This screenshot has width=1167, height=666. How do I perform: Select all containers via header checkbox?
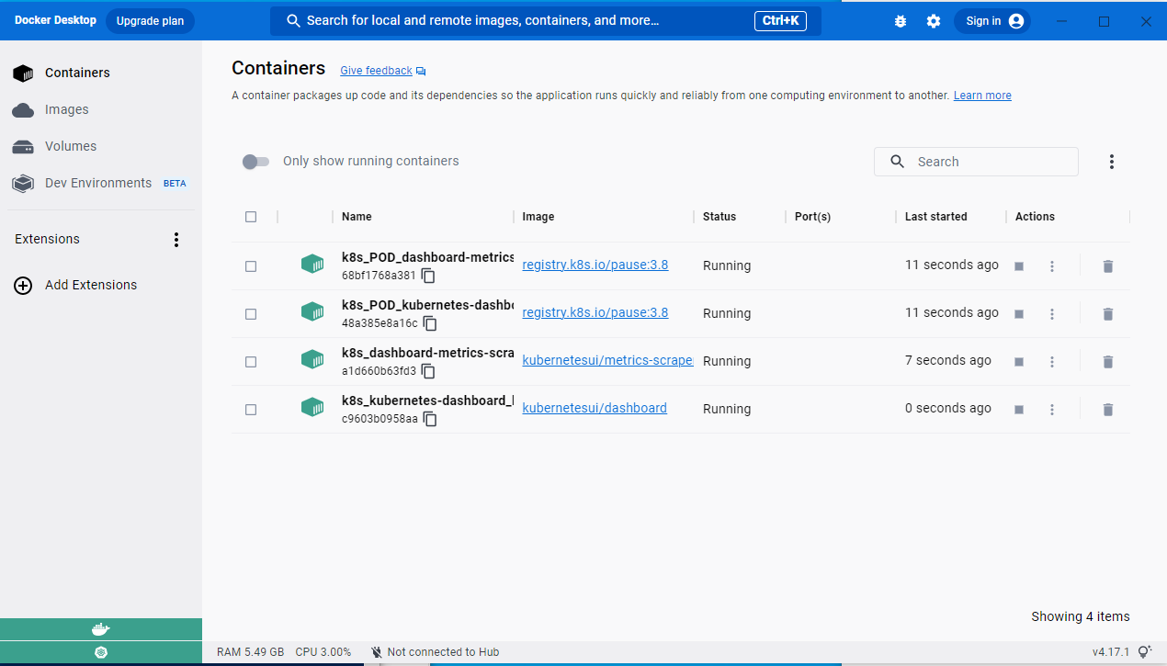point(251,216)
